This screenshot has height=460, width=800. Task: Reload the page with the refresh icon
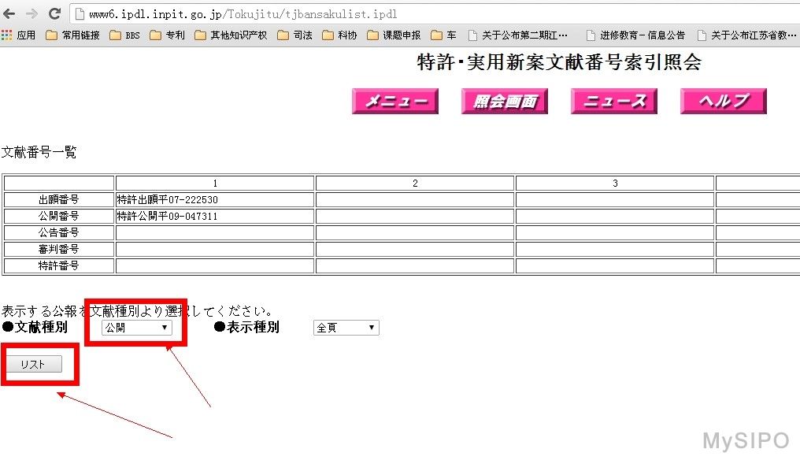click(54, 14)
